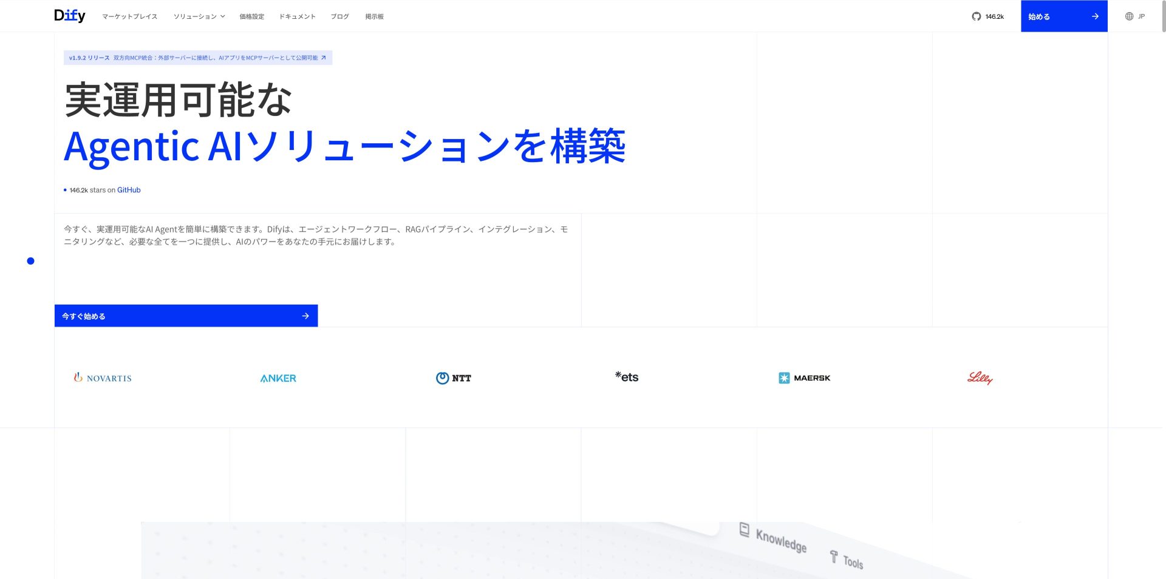Click the headline 実運用可能な
This screenshot has width=1166, height=579.
tap(179, 100)
